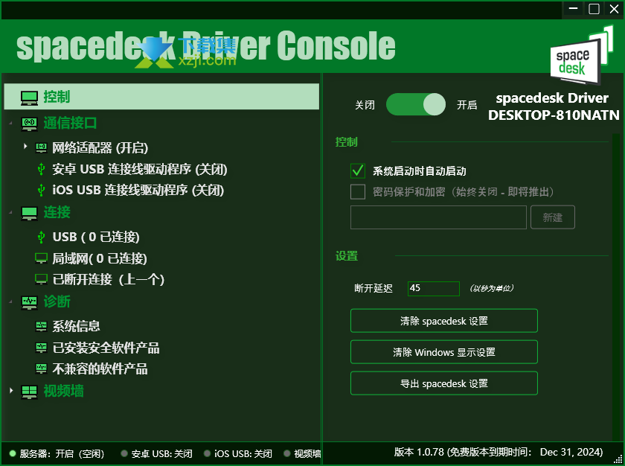
Task: Minimize the spacedesk Driver Console window
Action: (573, 9)
